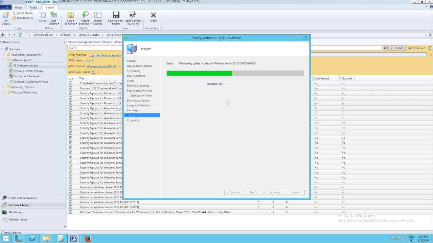Select the All Objects scope icon
This screenshot has height=243, width=433.
[6, 18]
